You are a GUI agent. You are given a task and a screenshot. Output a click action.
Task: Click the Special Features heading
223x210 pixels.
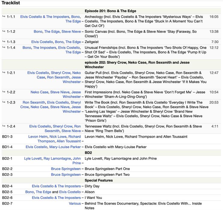click(x=99, y=180)
